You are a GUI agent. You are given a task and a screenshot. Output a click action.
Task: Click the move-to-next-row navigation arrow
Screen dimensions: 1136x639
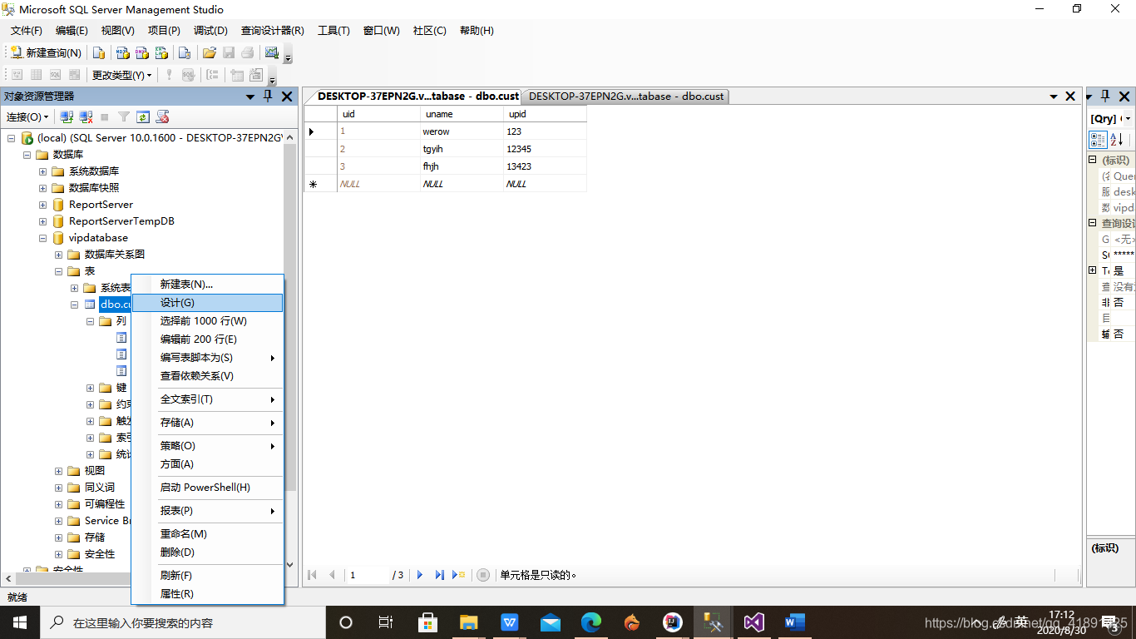[420, 575]
